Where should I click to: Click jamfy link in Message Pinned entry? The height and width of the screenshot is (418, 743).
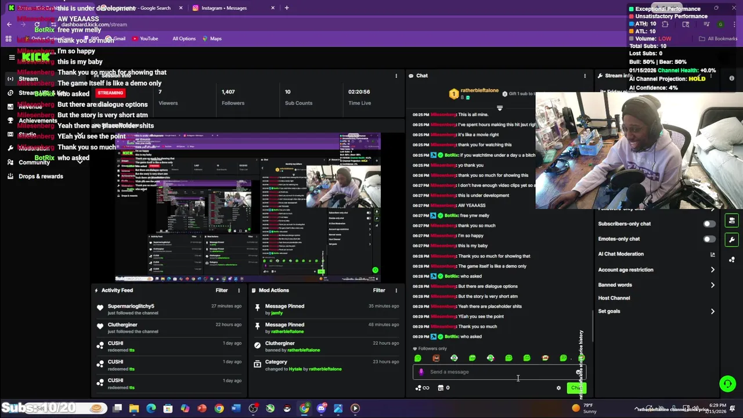point(277,313)
